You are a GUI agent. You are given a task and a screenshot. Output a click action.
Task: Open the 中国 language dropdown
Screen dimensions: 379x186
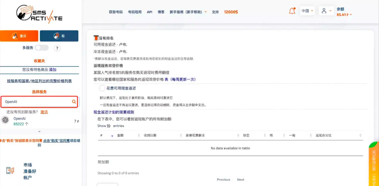pyautogui.click(x=307, y=11)
